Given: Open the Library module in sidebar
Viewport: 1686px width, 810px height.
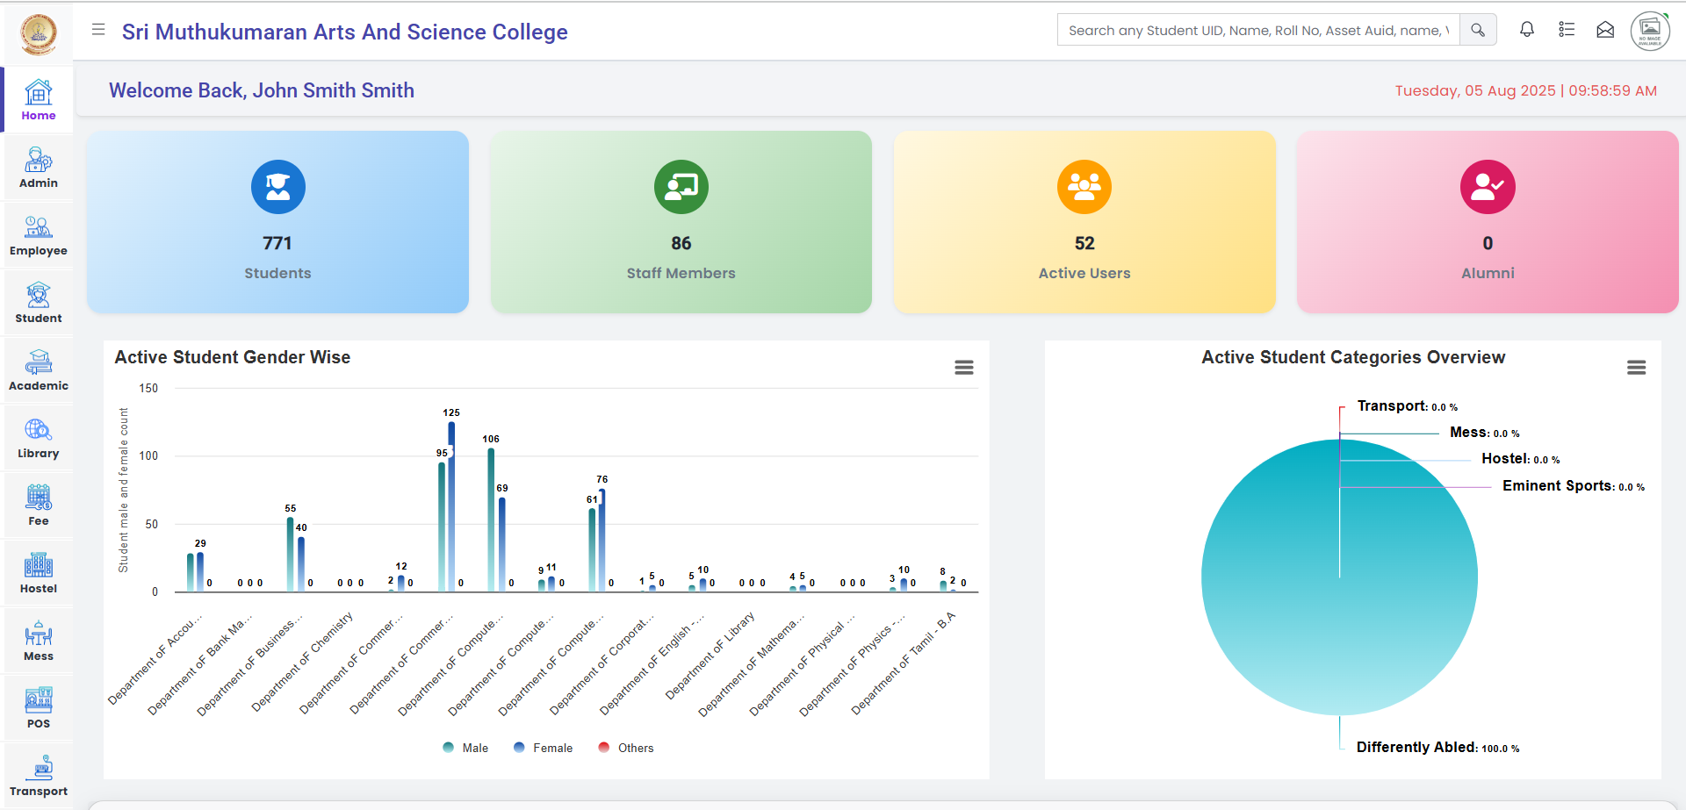Looking at the screenshot, I should [39, 438].
